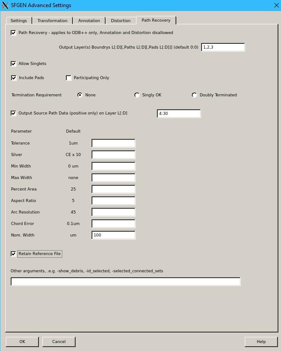Click the Cancel button
Viewport: 281px width, 351px height.
click(59, 342)
